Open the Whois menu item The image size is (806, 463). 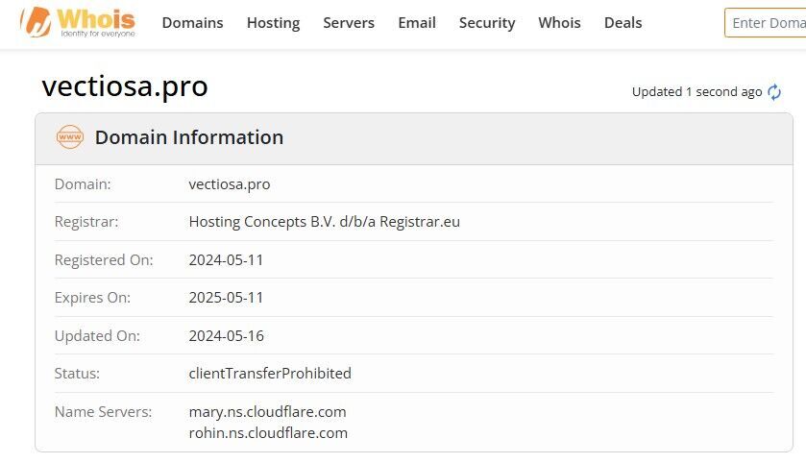(559, 23)
